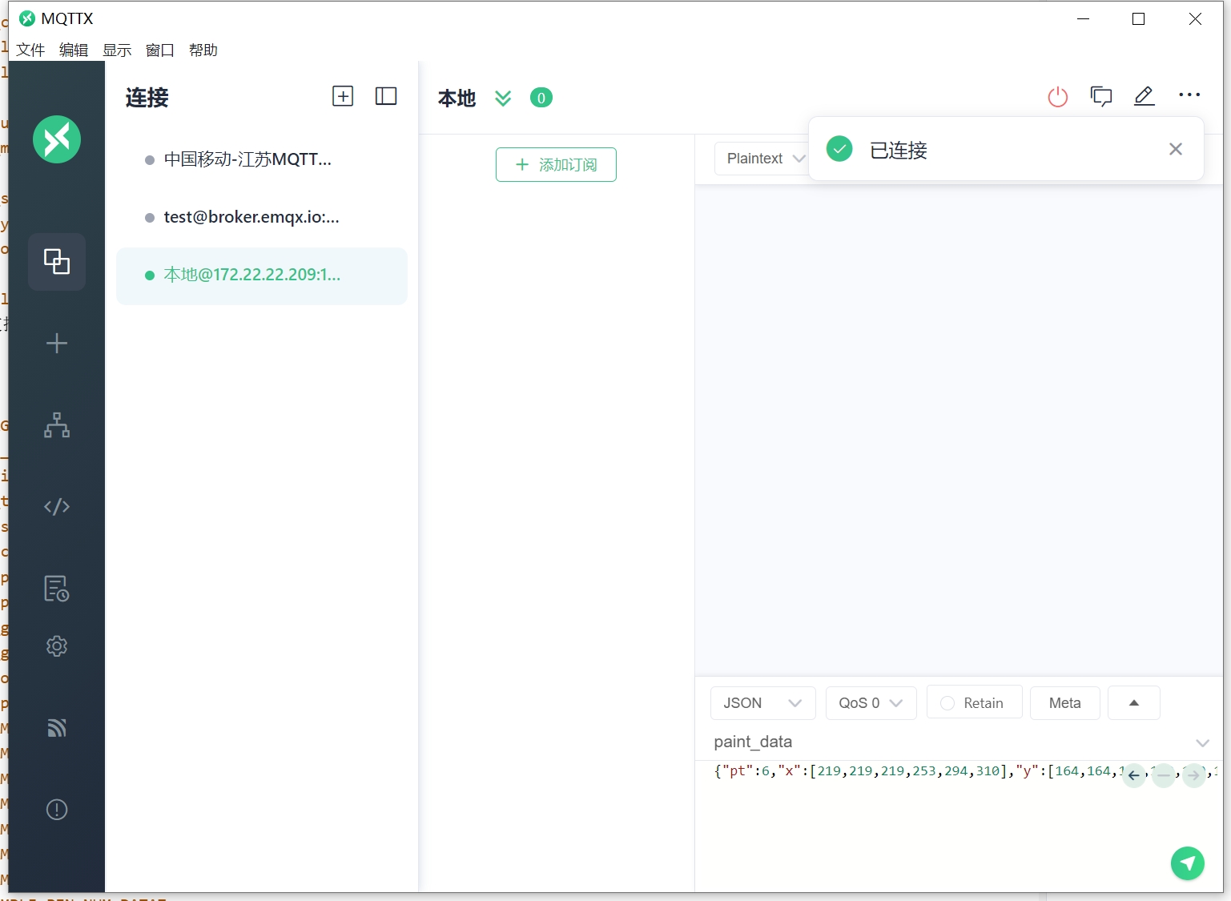Enable the Retain option
The image size is (1231, 901).
[975, 703]
